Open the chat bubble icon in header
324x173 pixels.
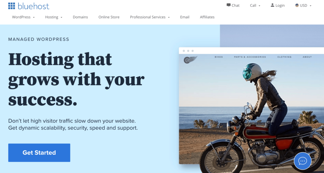(x=228, y=5)
